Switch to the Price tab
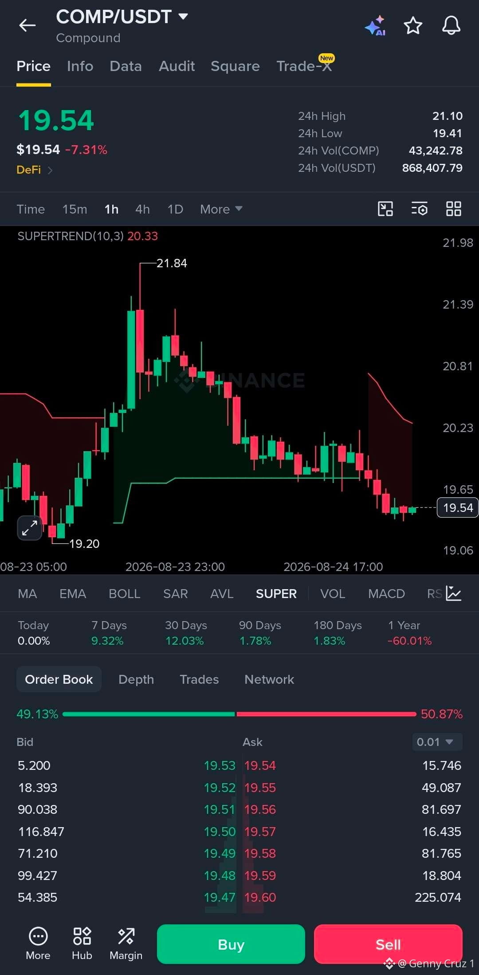The image size is (479, 975). [34, 66]
